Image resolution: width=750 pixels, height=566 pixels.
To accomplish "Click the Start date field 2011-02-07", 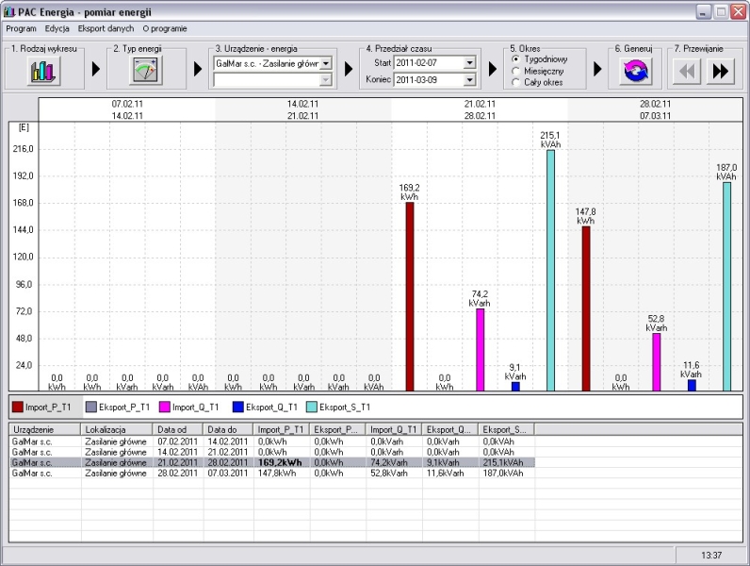I will click(x=429, y=62).
